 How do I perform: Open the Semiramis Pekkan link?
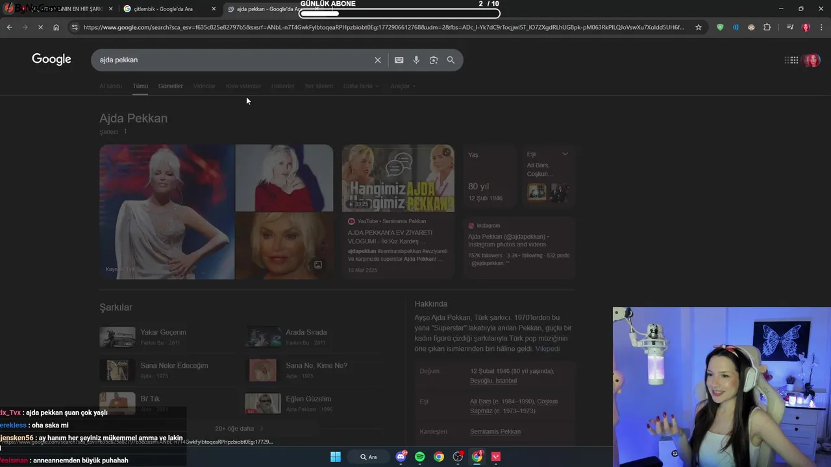[x=495, y=431]
